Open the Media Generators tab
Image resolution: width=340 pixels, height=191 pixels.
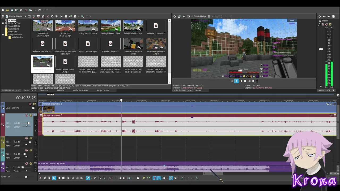coord(80,90)
